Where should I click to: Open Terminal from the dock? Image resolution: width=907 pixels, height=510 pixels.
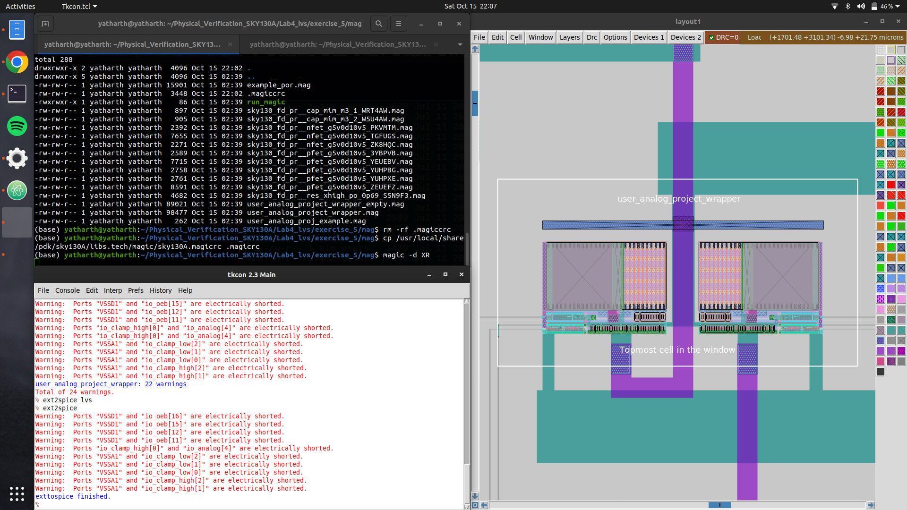tap(17, 93)
